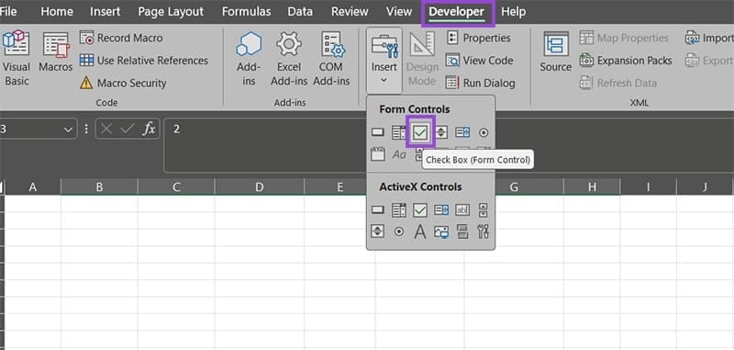The width and height of the screenshot is (734, 350).
Task: Insert Label from Form Controls
Action: 399,154
